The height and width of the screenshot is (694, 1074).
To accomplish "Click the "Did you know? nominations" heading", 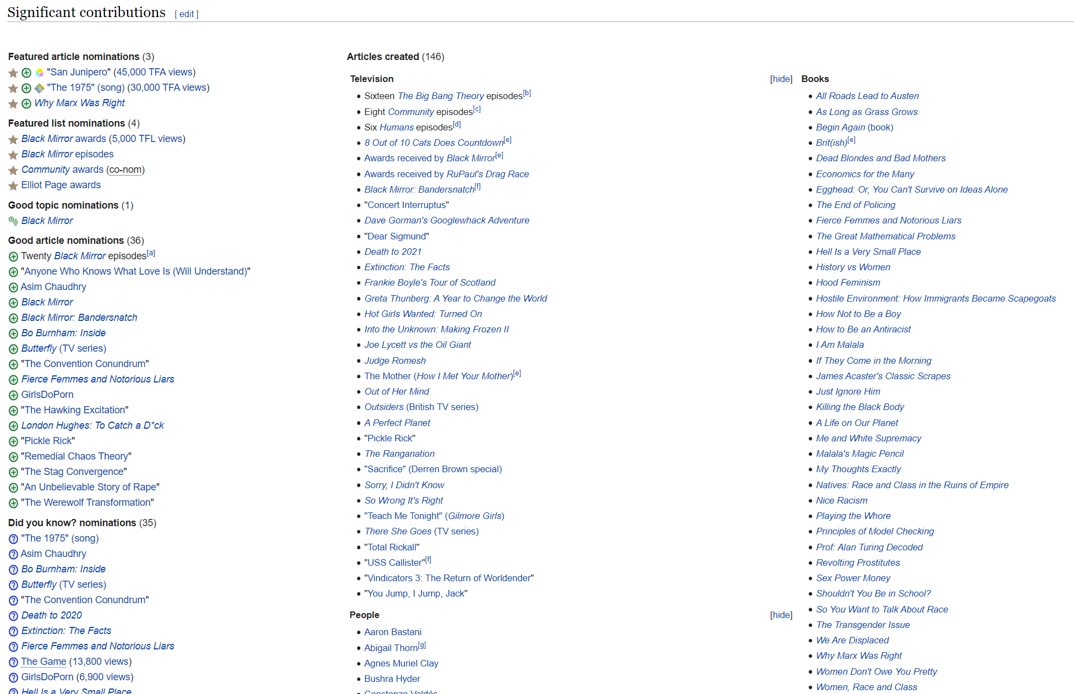I will click(x=72, y=523).
